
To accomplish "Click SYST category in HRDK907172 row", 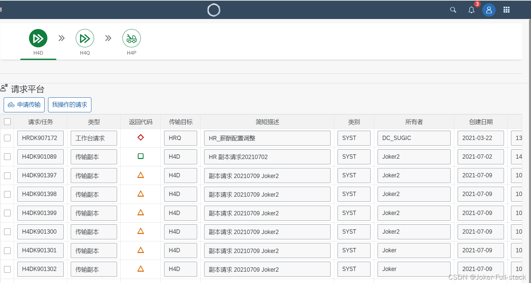I will click(354, 138).
